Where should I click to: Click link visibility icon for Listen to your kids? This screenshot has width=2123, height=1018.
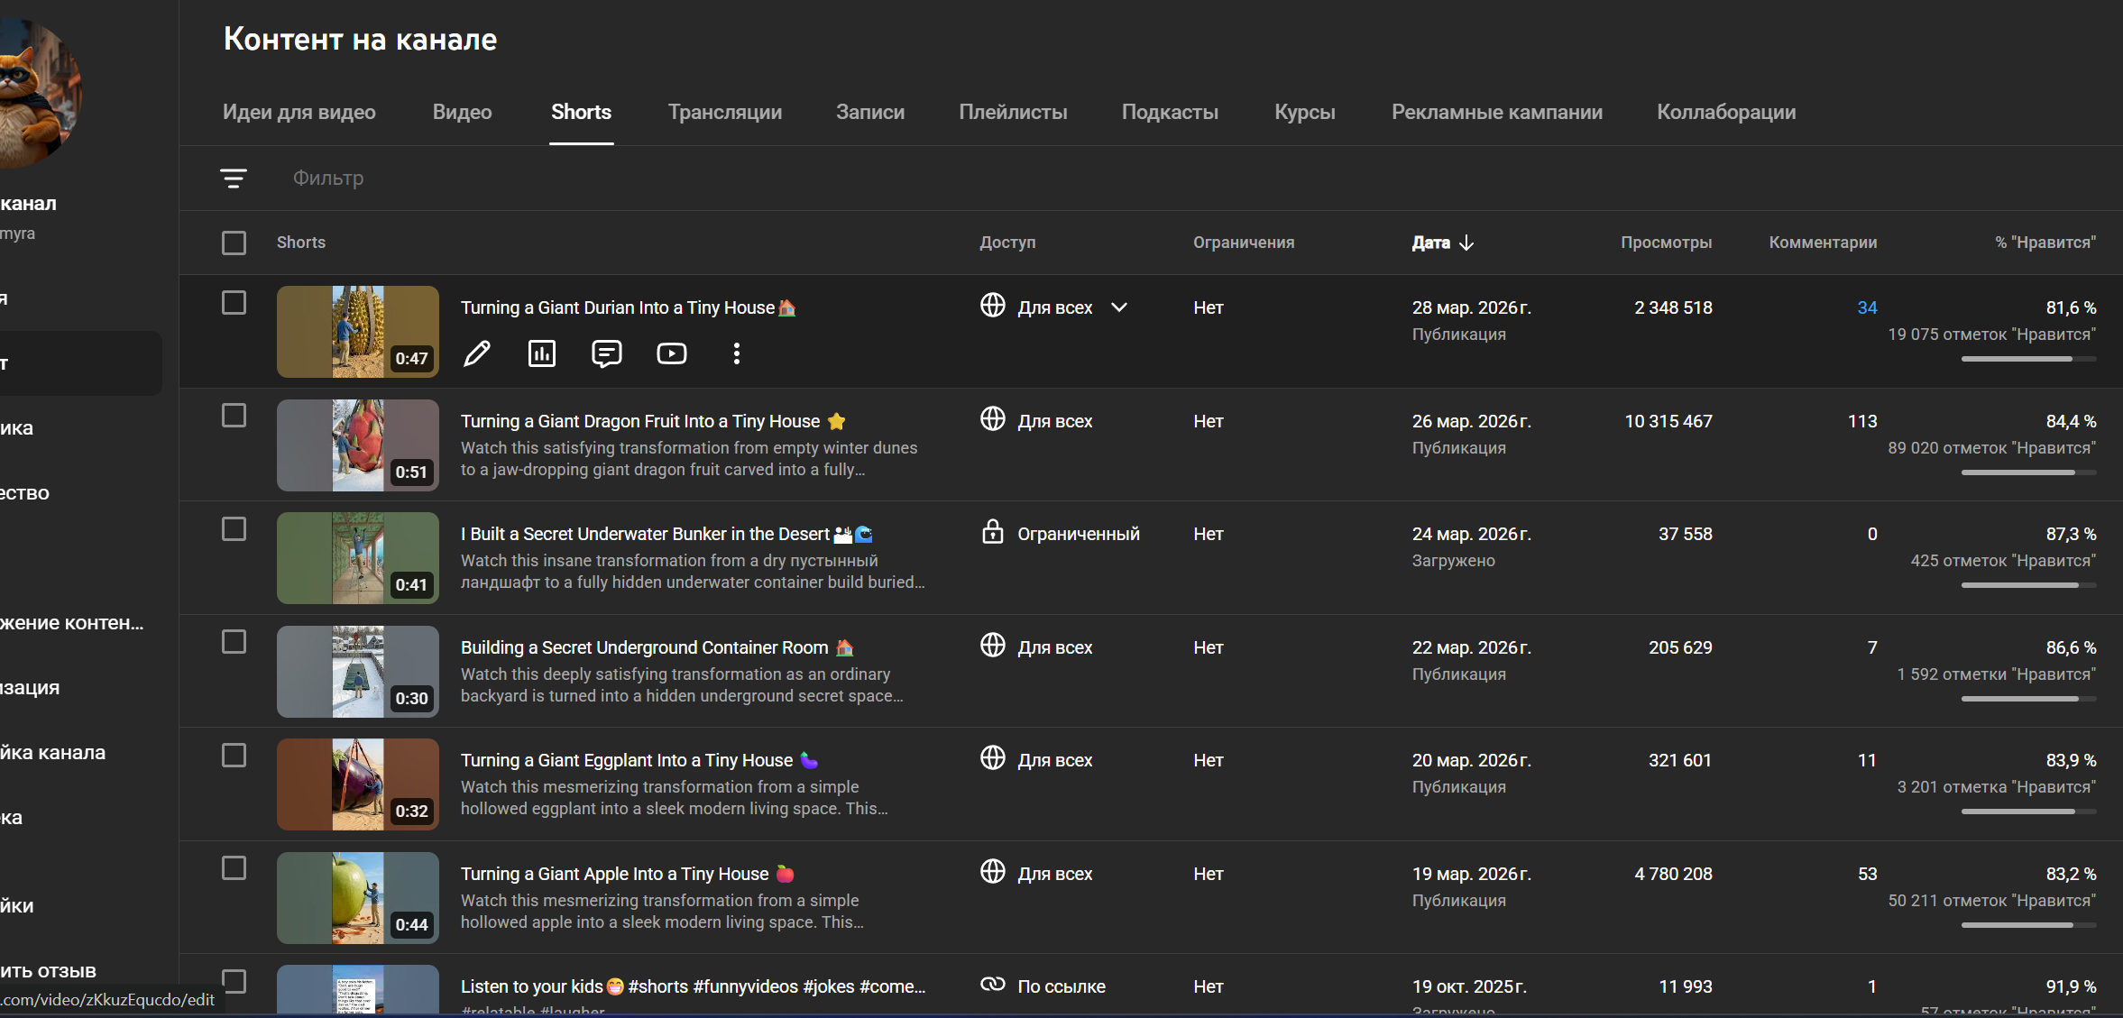click(993, 985)
